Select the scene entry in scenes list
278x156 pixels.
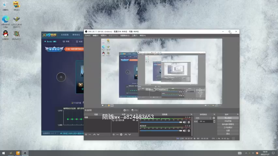(97, 118)
